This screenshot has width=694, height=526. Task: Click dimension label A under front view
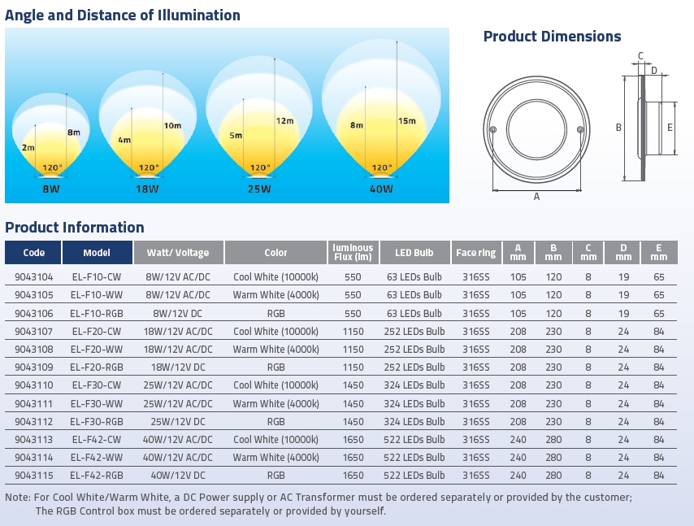536,196
